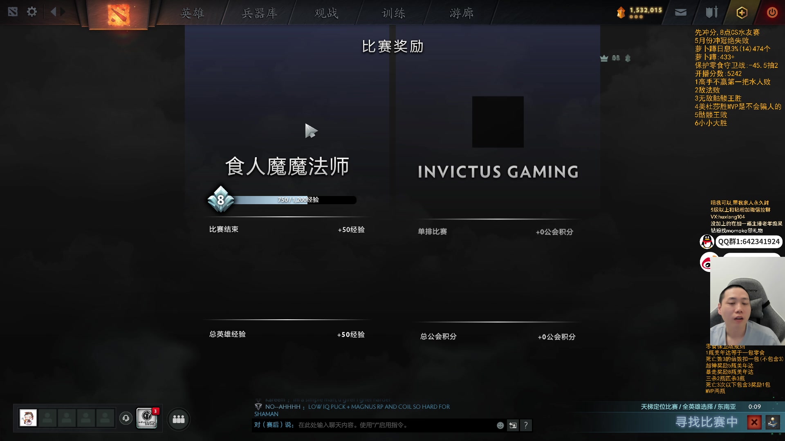Screen dimensions: 785x441
Task: Click the 天梯定位比赛 queue details text
Action: pos(688,407)
